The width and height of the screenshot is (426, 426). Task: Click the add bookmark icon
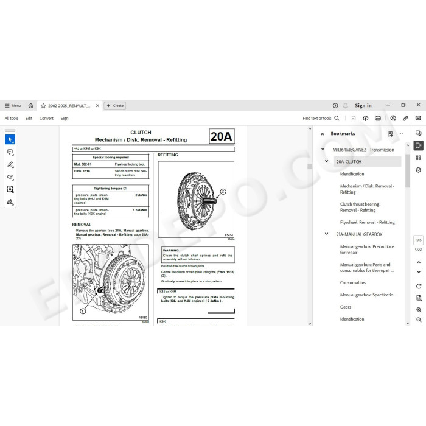(391, 134)
